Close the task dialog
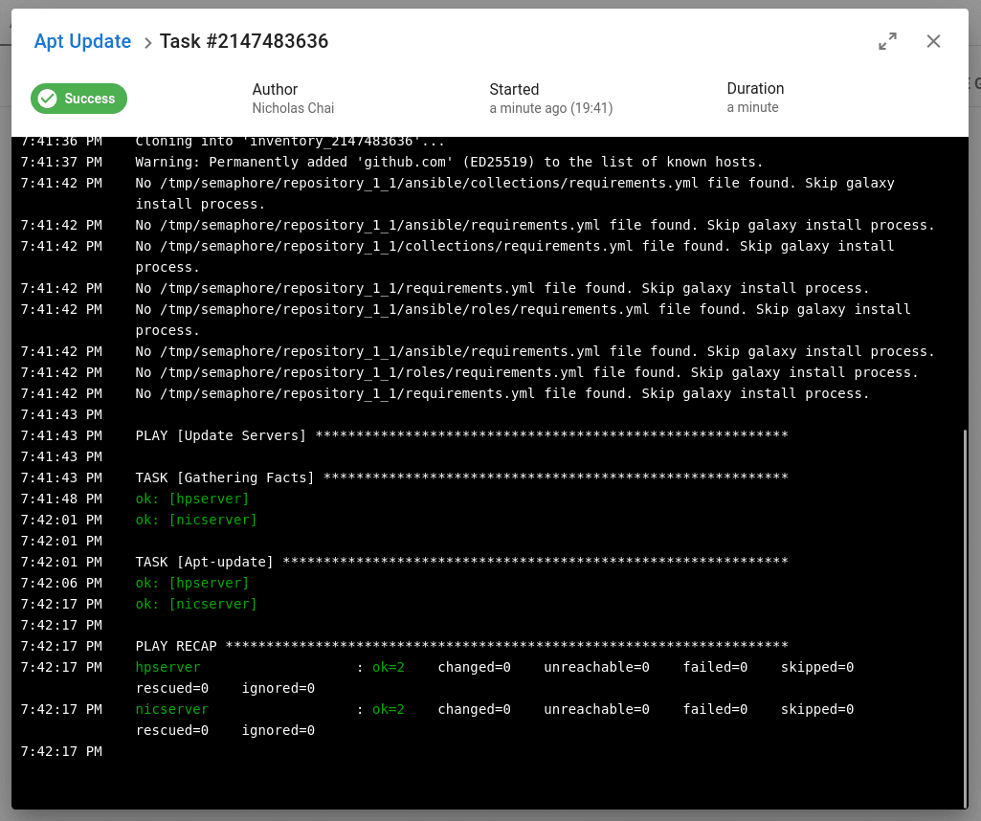981x821 pixels. click(x=933, y=41)
